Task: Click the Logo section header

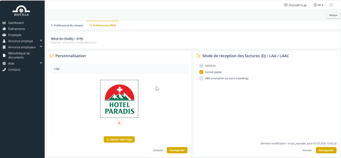Action: point(119,69)
